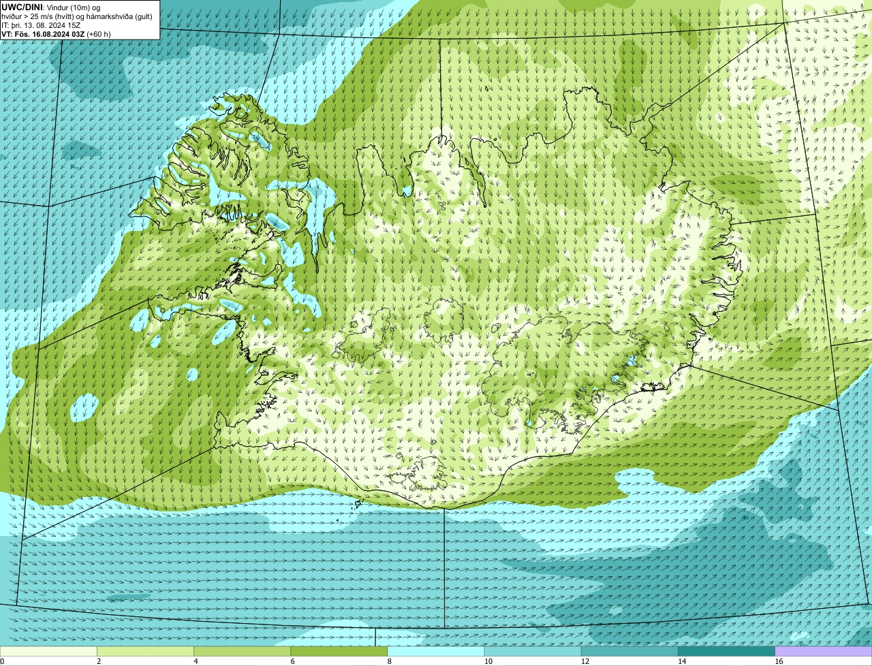Click the lavender above-16 m/s legend swatch

[824, 651]
